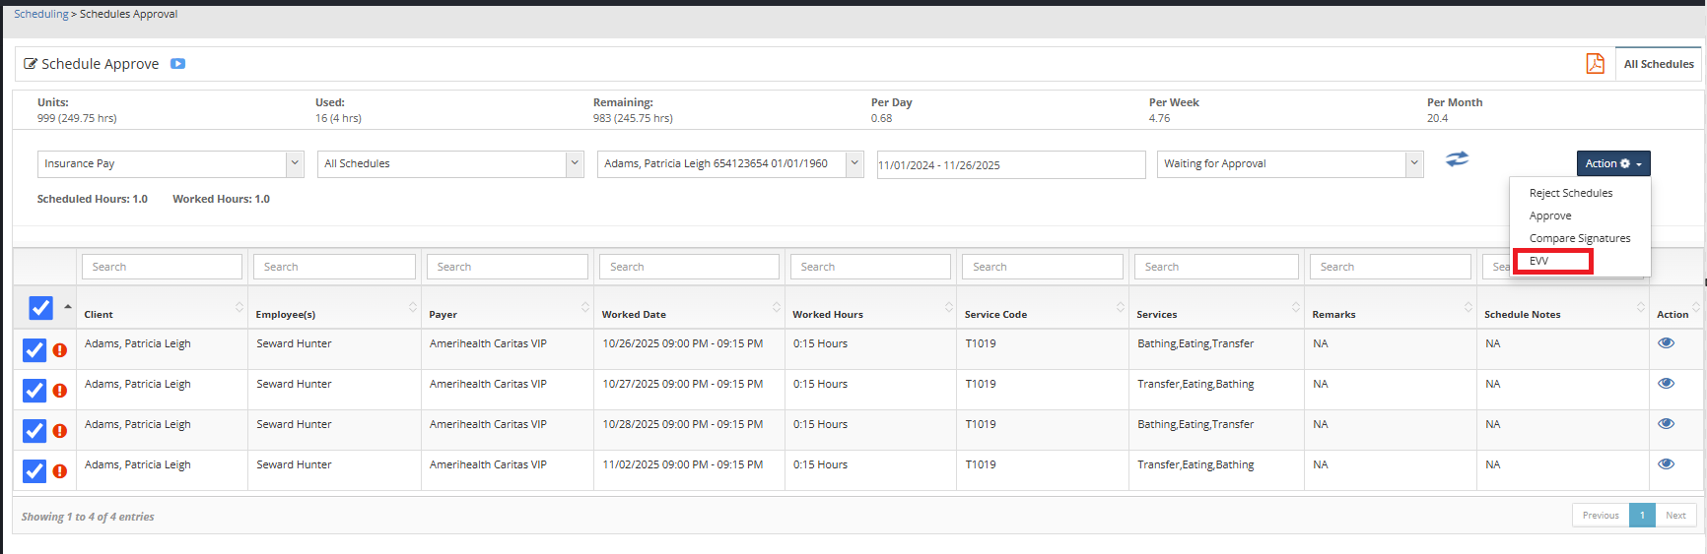
Task: View the 10/27/2025 schedule via eye icon
Action: click(1666, 384)
